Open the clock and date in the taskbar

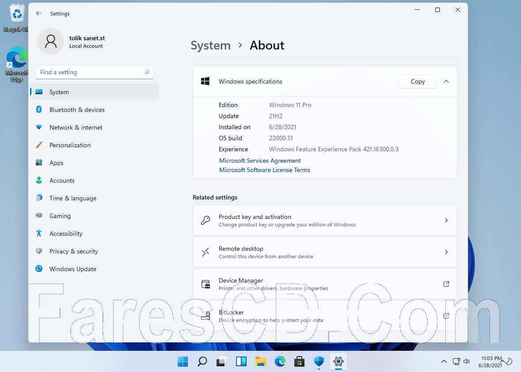490,362
